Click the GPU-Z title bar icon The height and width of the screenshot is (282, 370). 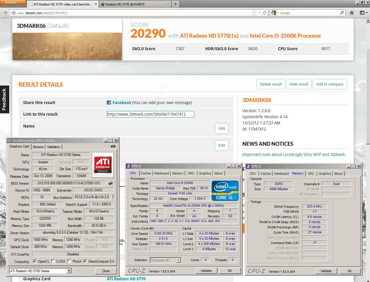pos(10,141)
